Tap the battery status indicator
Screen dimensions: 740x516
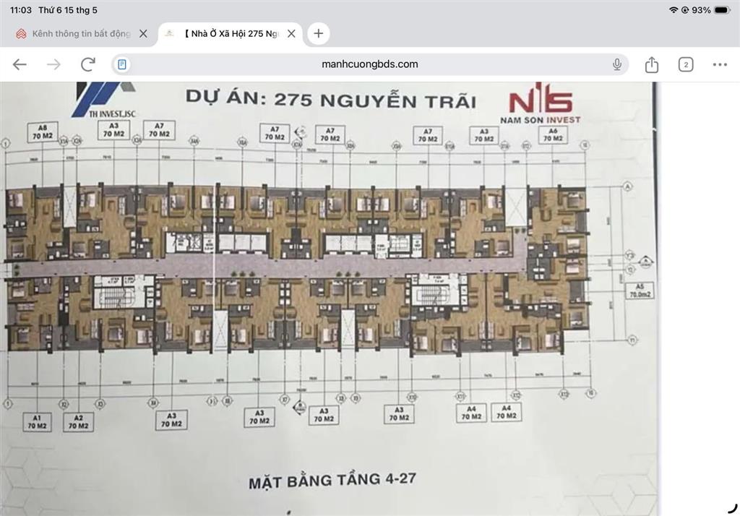pyautogui.click(x=723, y=10)
